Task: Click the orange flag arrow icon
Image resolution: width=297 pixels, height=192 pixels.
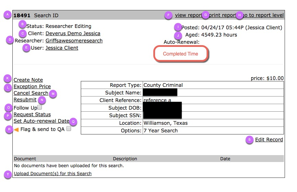Action: pos(16,130)
